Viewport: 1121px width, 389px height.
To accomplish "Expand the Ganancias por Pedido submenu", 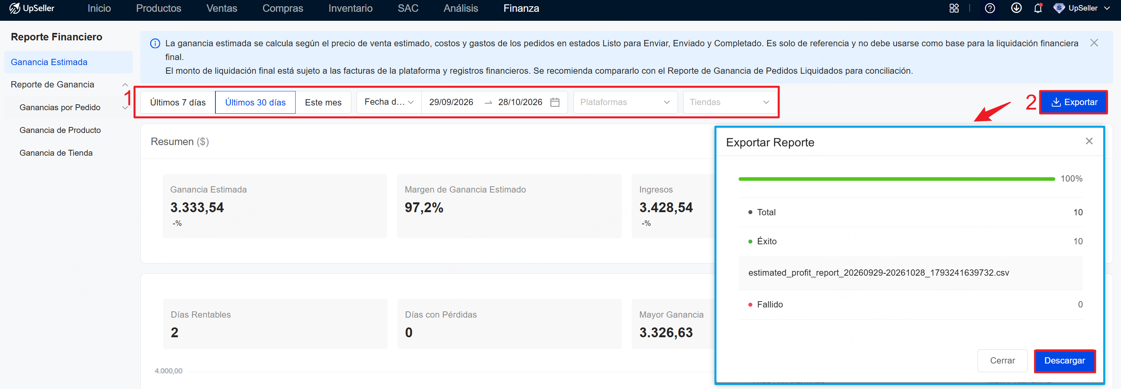I will click(125, 108).
